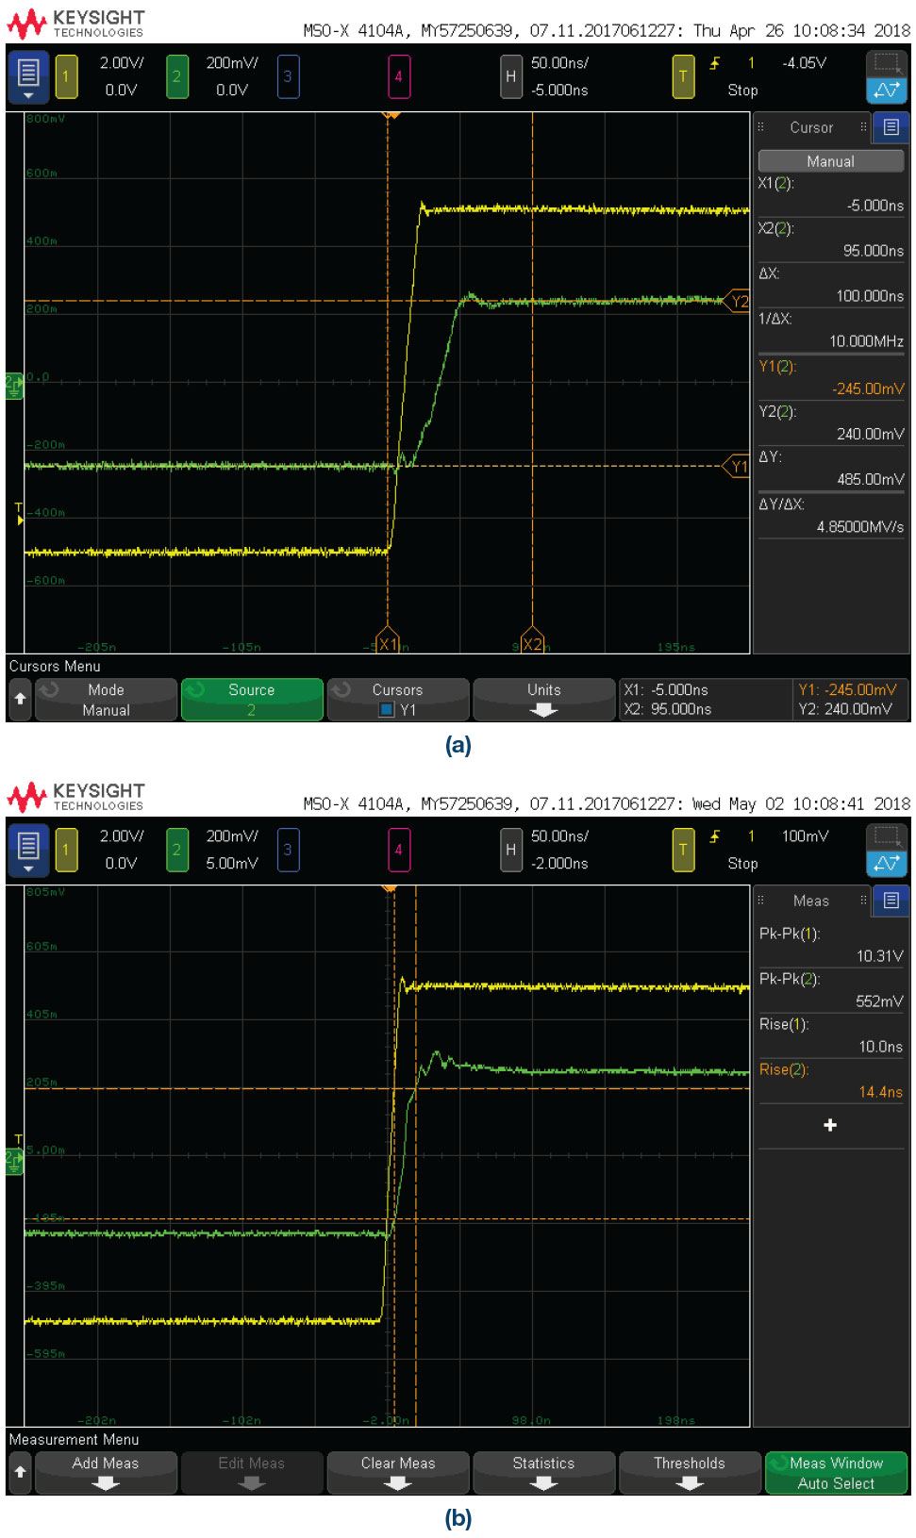Click the Auto Scale icon in top scope
Image resolution: width=916 pixels, height=1538 pixels.
887,91
